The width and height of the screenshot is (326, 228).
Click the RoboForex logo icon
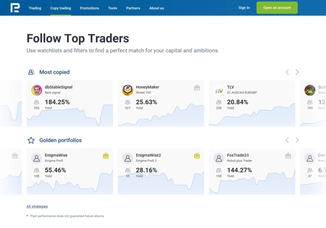[x=15, y=8]
